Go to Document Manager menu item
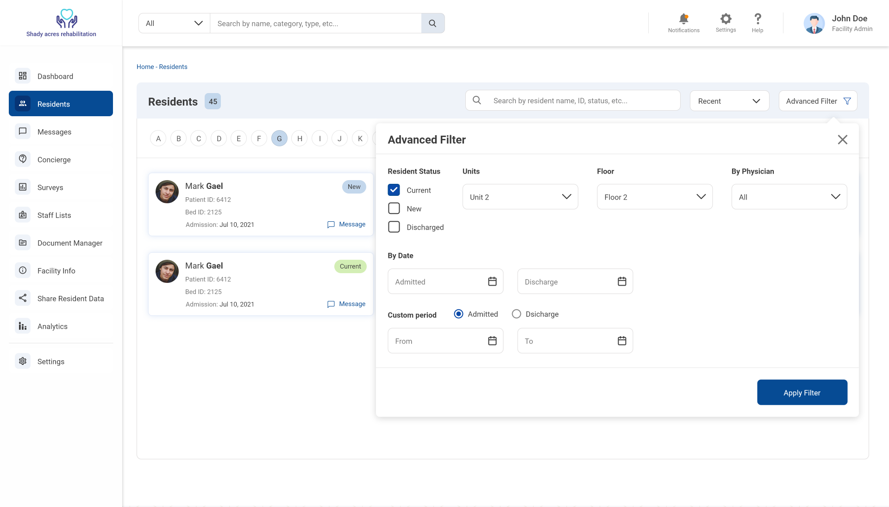 click(x=70, y=243)
